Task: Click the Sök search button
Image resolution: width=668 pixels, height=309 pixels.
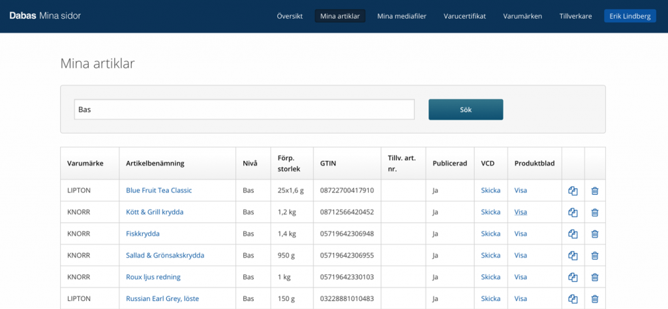Action: [466, 110]
